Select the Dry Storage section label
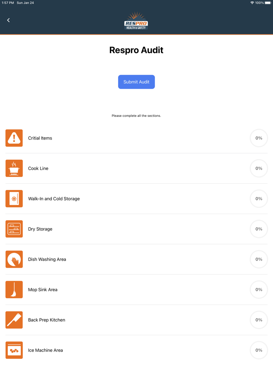Image resolution: width=273 pixels, height=365 pixels. tap(40, 229)
